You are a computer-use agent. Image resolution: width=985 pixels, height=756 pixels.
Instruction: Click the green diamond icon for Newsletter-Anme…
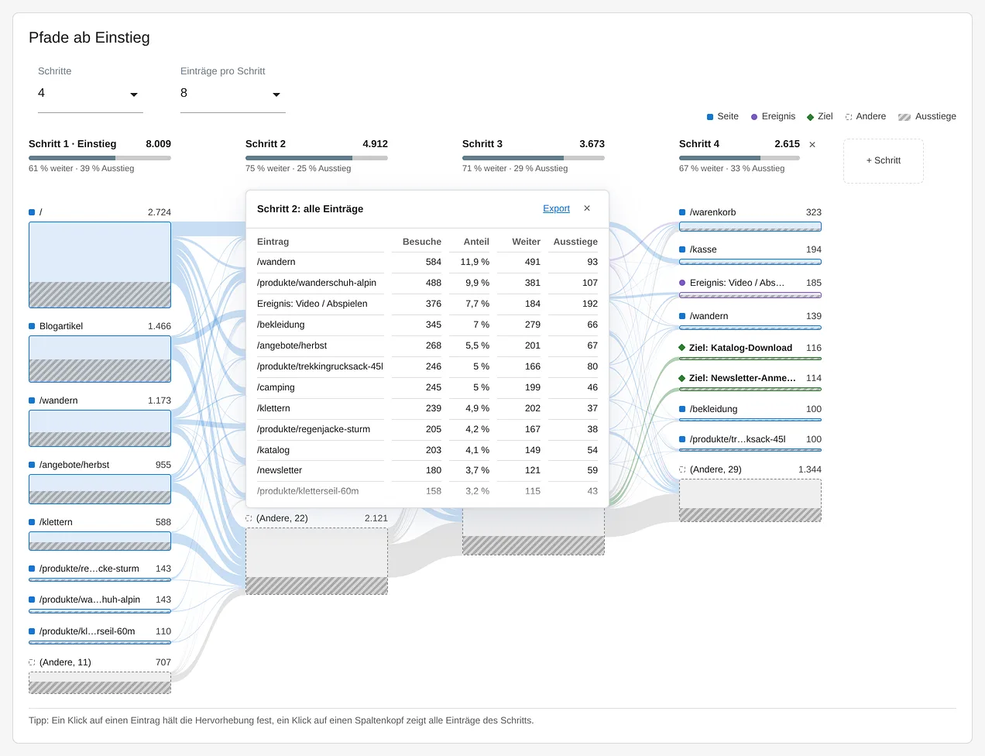[682, 378]
